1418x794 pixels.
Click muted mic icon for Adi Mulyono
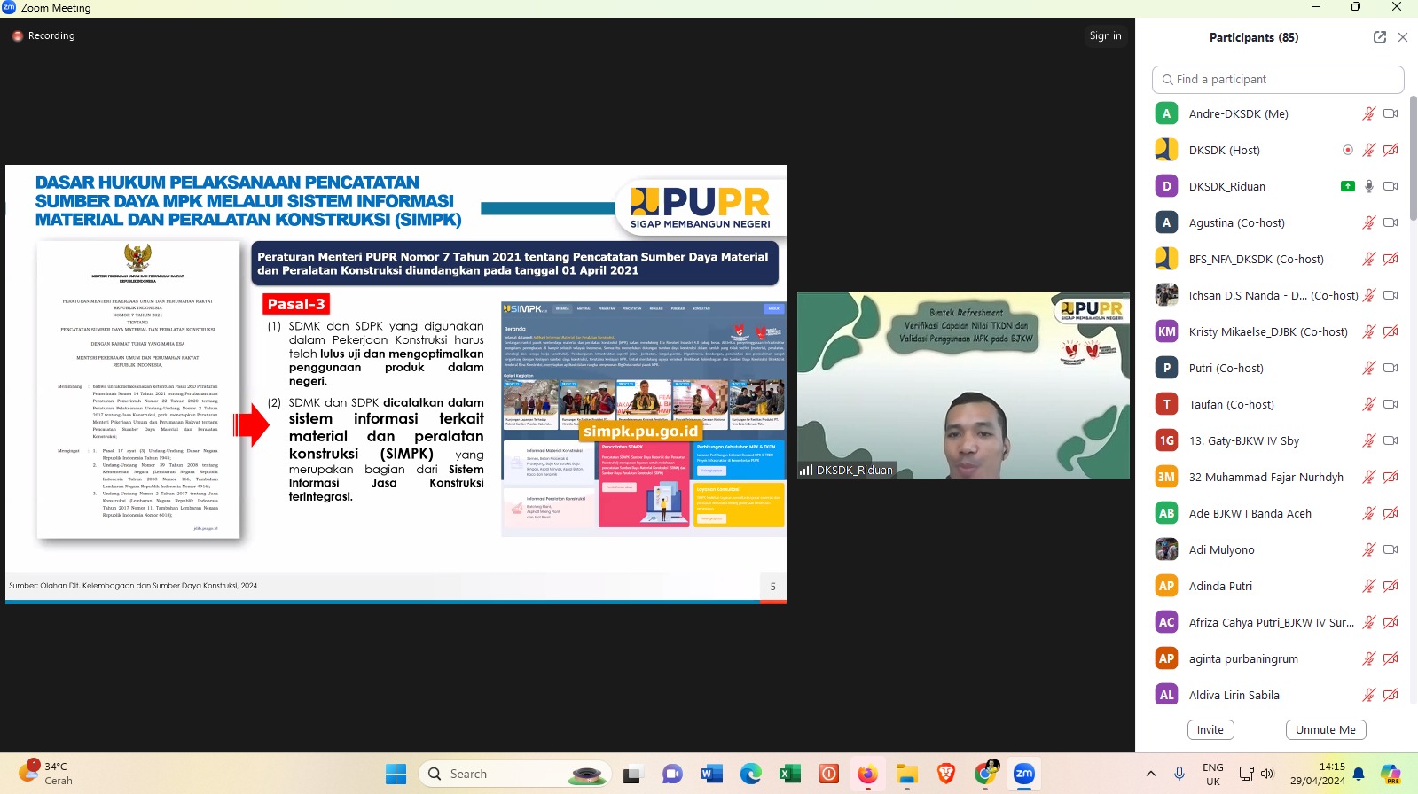pyautogui.click(x=1369, y=549)
